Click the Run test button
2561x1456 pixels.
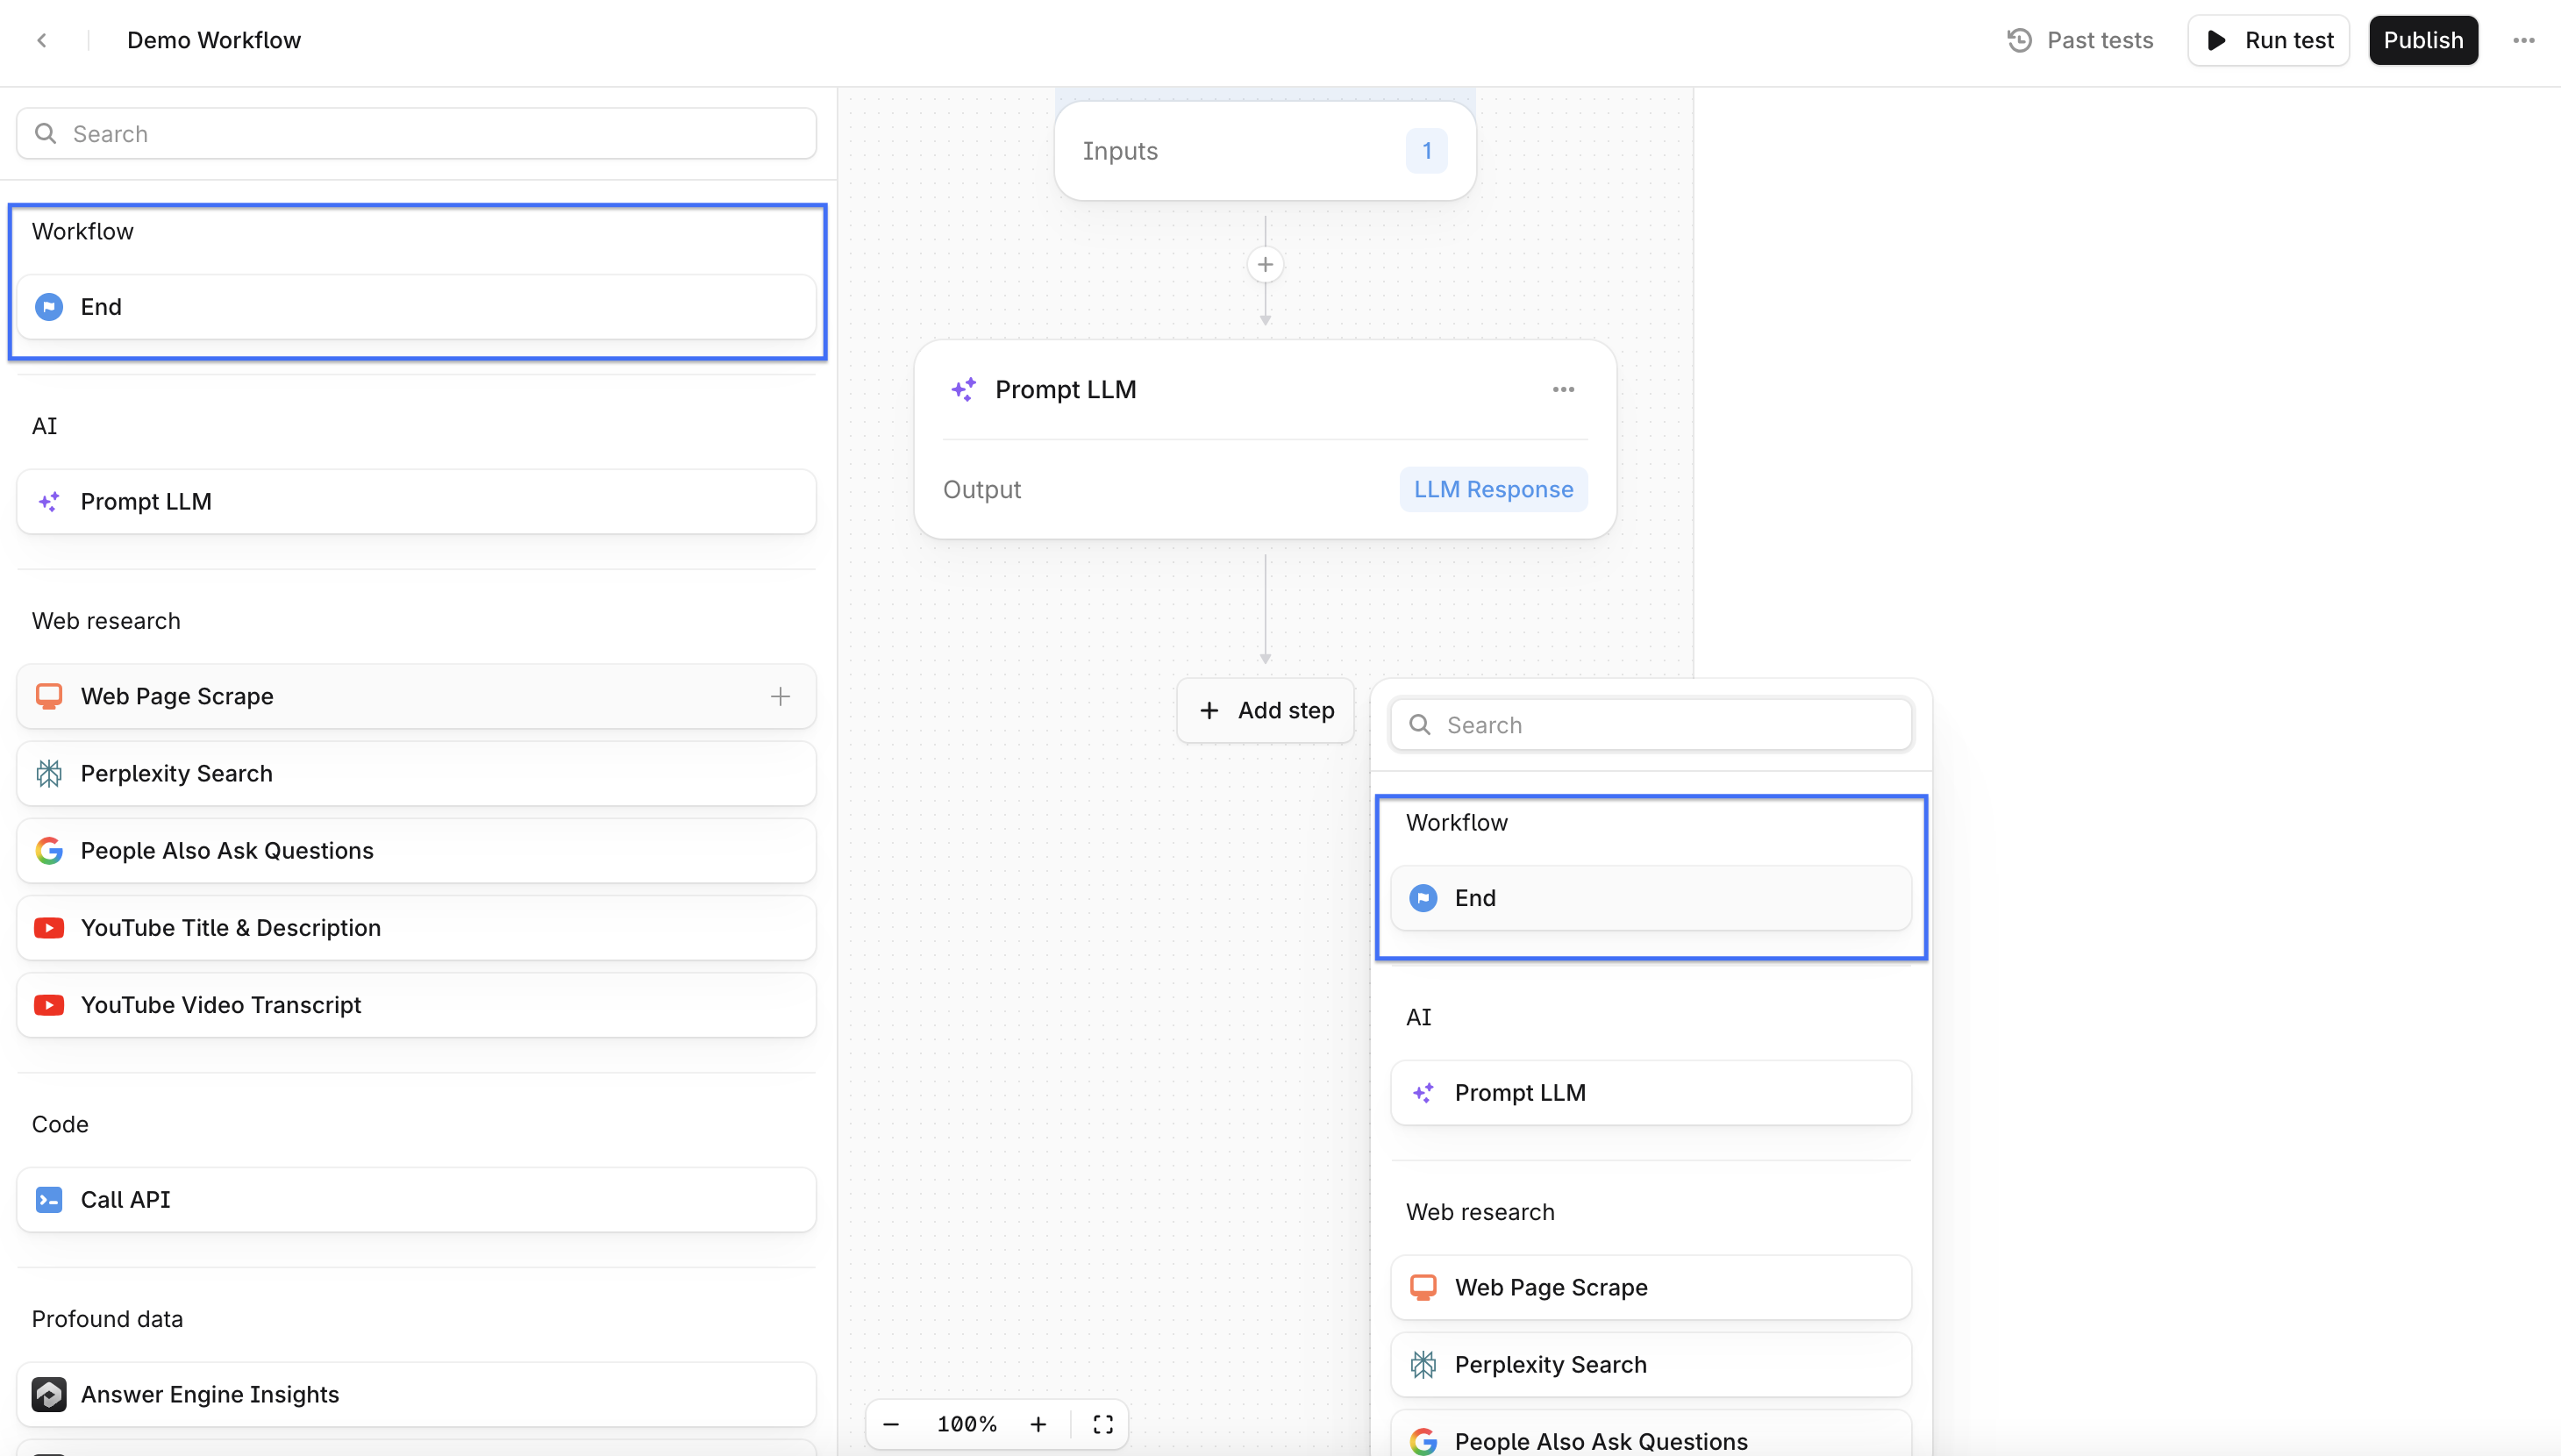pos(2268,40)
